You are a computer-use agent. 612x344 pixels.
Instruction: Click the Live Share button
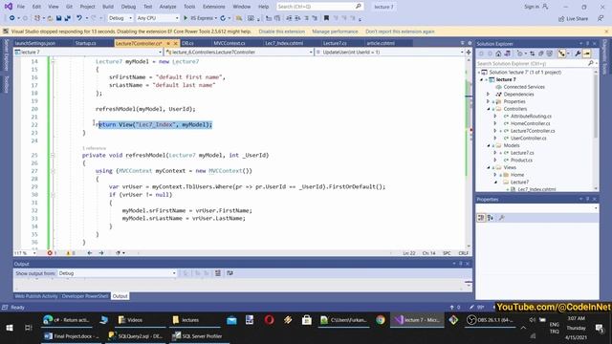573,18
